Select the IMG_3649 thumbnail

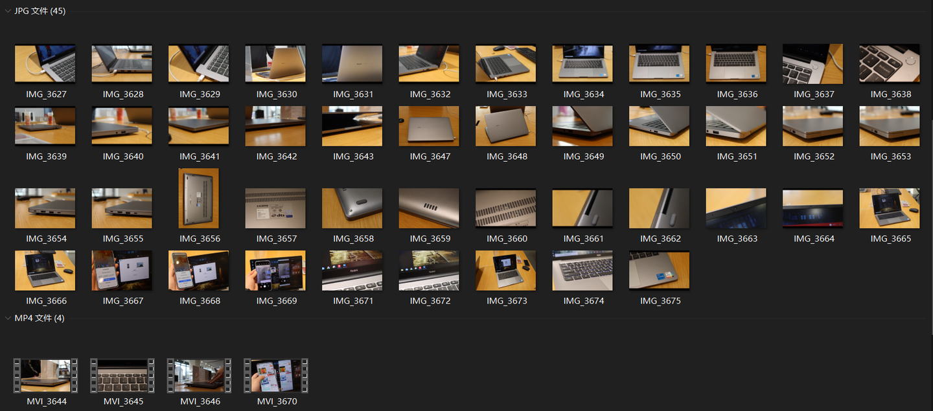coord(582,126)
